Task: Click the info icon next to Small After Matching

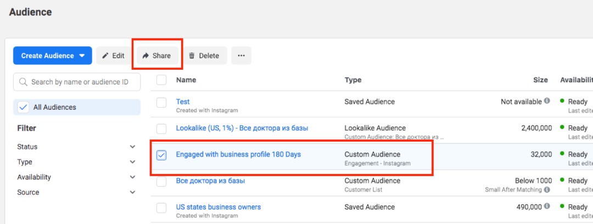Action: (547, 189)
